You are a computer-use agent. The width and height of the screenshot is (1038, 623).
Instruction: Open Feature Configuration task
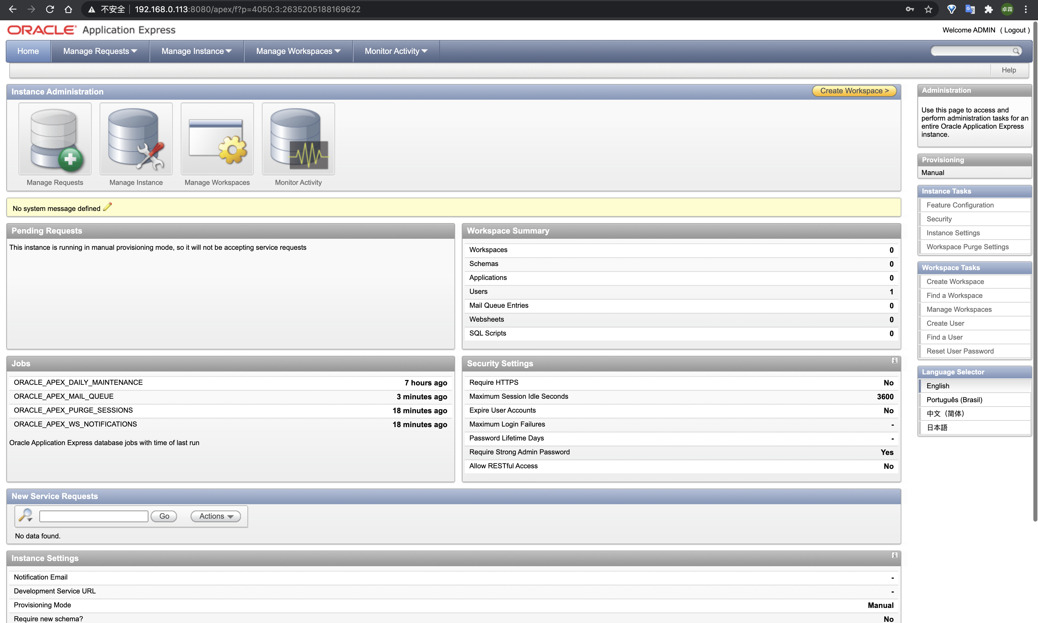[974, 205]
